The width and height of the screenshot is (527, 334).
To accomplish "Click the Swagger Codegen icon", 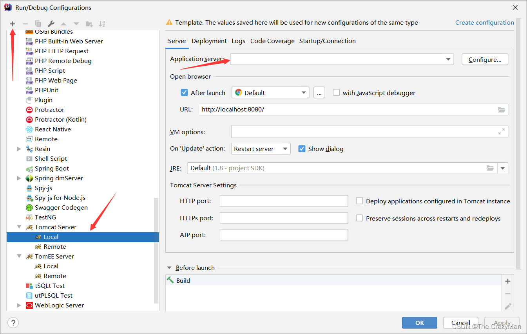I will pos(29,208).
